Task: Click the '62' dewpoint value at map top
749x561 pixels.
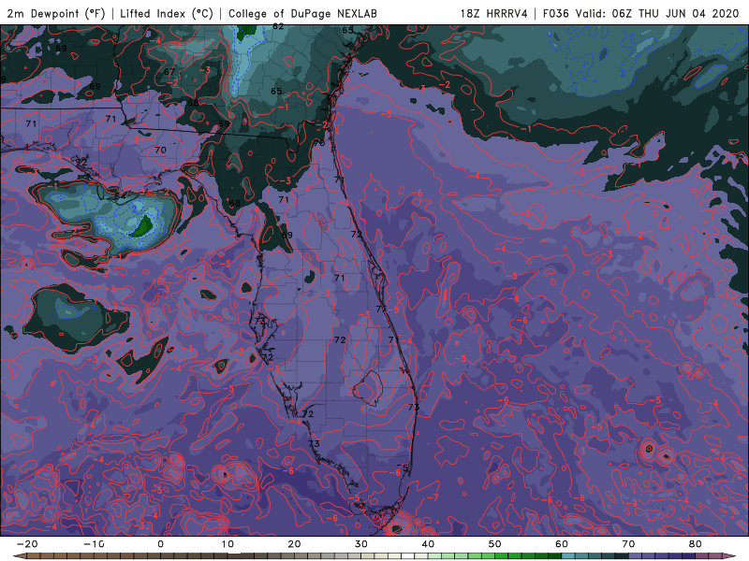Action: [278, 27]
